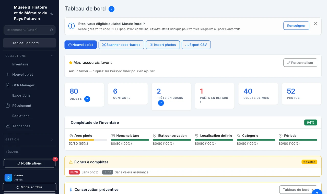Dismiss the Musée Rural eligibility banner
This screenshot has height=194, width=327.
tap(315, 24)
